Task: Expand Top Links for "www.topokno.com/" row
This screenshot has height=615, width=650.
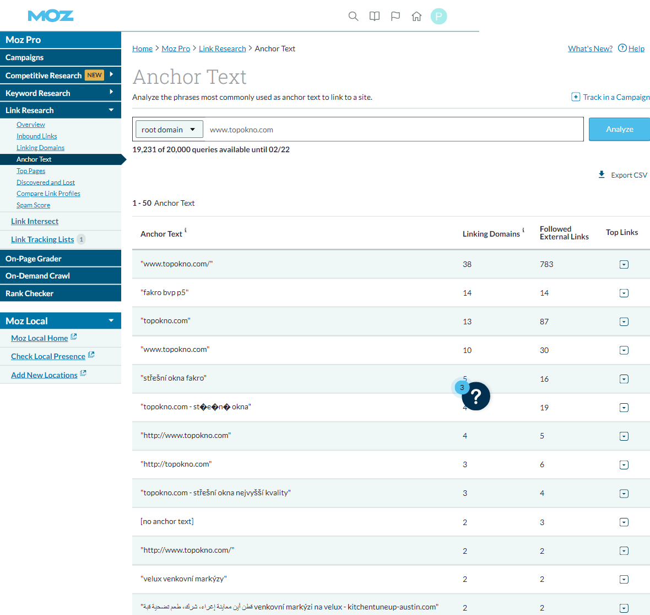Action: (624, 264)
